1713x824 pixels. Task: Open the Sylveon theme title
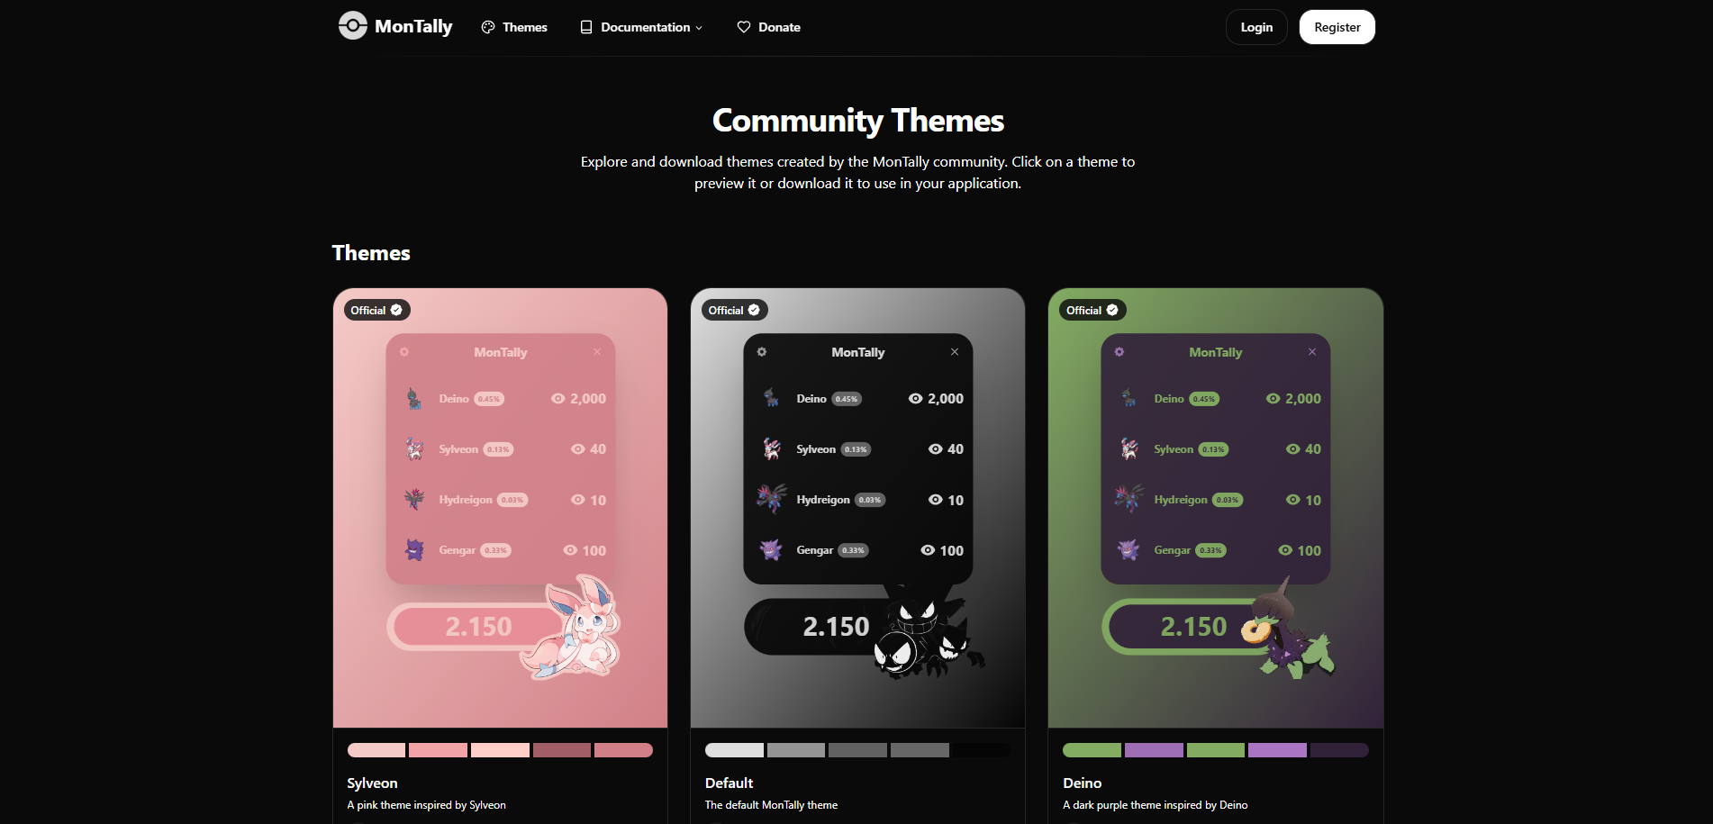tap(372, 783)
